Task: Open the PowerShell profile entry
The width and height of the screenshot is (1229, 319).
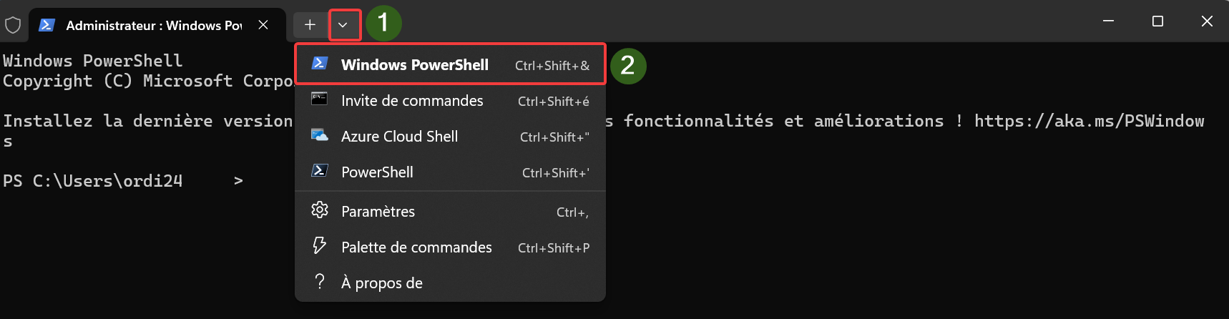Action: point(451,172)
